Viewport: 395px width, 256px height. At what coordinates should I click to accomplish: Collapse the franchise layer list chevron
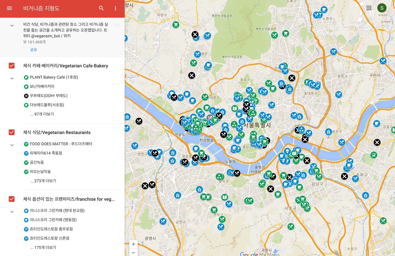pos(12,212)
